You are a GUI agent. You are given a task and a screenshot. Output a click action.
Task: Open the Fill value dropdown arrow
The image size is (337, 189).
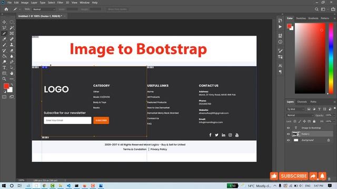point(334,121)
